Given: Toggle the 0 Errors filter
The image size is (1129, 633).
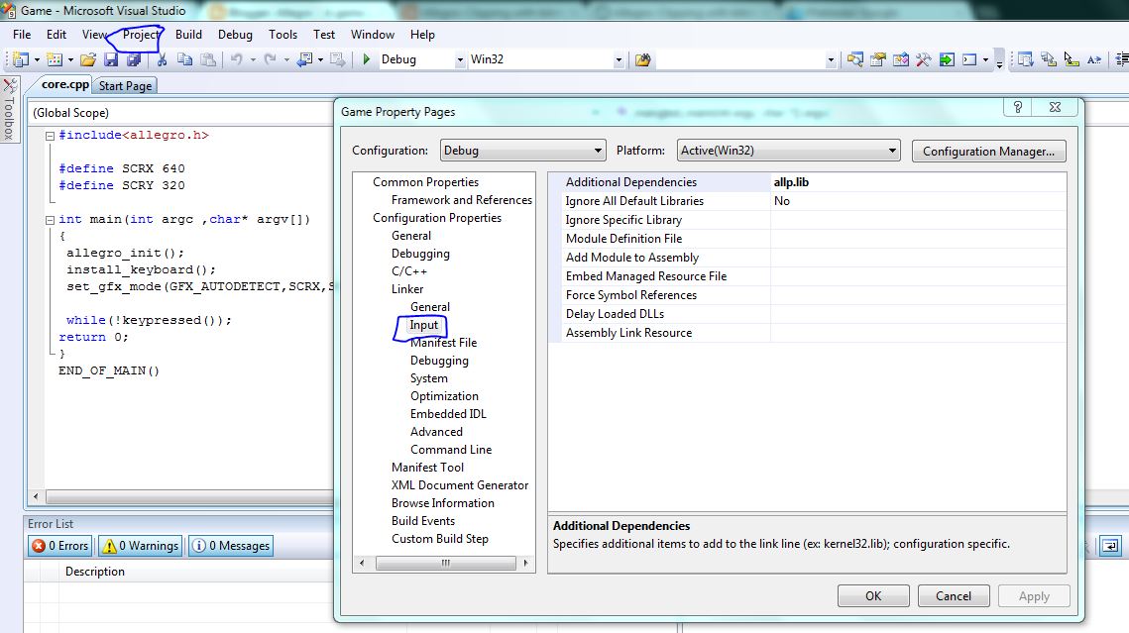Looking at the screenshot, I should coord(60,546).
